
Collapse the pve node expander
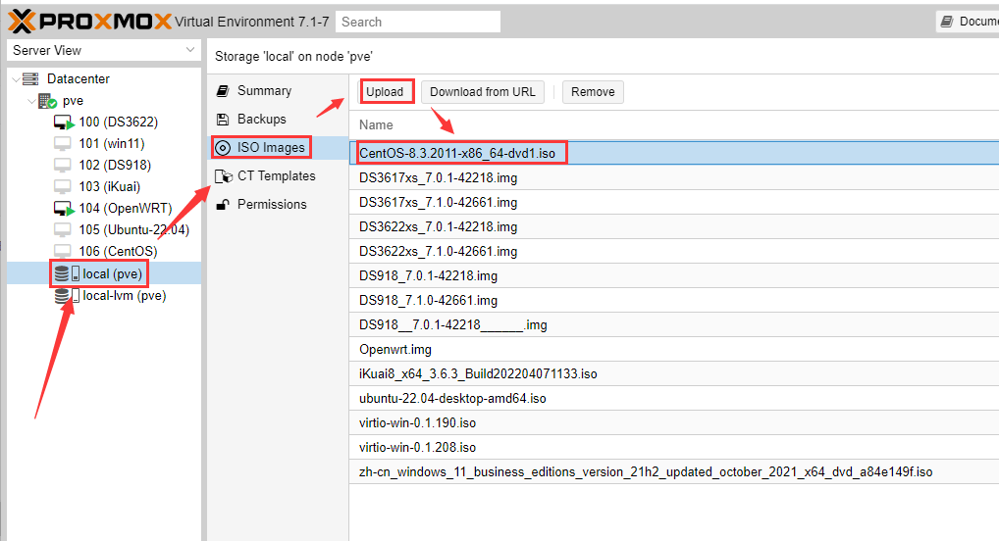30,101
